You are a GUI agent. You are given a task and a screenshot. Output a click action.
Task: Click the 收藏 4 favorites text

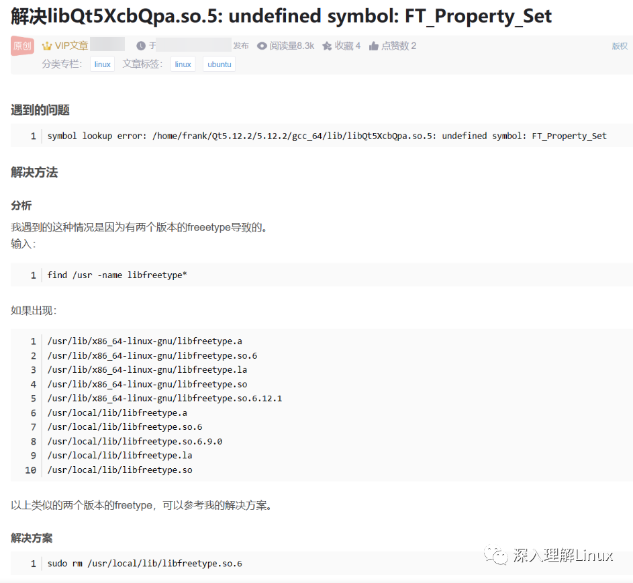[348, 46]
